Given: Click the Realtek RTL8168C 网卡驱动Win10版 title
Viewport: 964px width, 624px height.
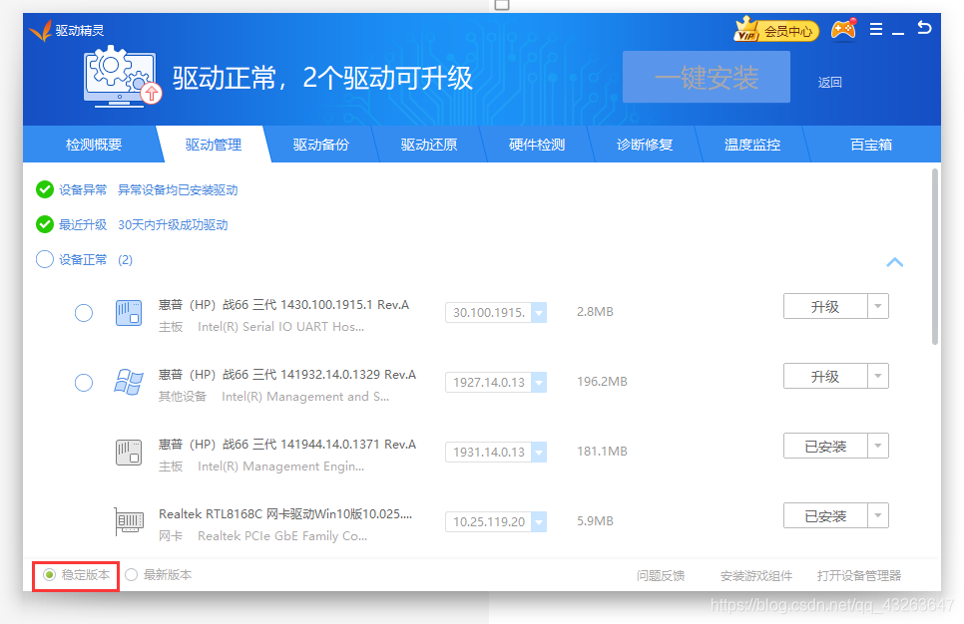Looking at the screenshot, I should click(x=285, y=513).
